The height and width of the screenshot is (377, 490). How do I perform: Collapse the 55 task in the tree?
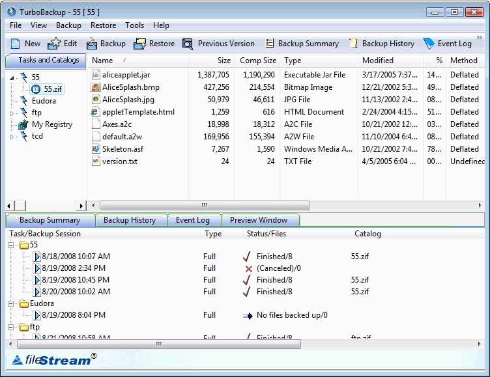point(12,77)
